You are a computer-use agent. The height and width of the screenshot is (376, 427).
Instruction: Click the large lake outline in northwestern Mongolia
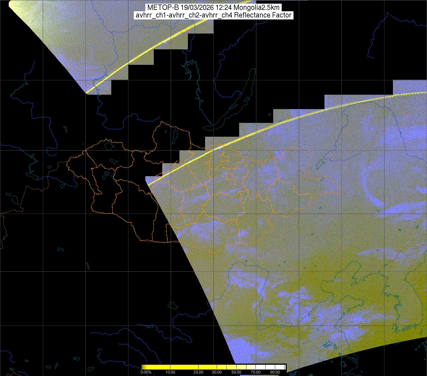109,146
